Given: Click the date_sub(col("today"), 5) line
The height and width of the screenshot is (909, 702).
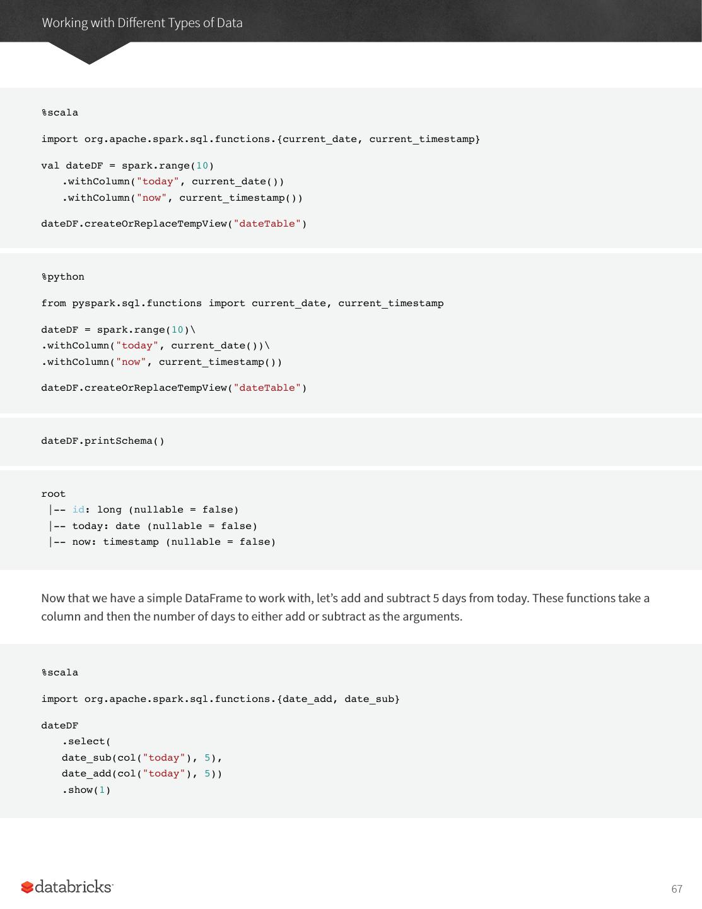Looking at the screenshot, I should [141, 758].
